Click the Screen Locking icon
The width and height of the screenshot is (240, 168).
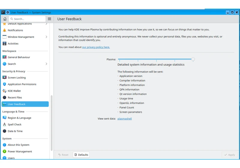pyautogui.click(x=4, y=77)
